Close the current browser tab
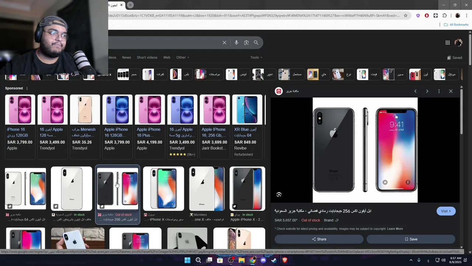472x266 pixels. [121, 5]
